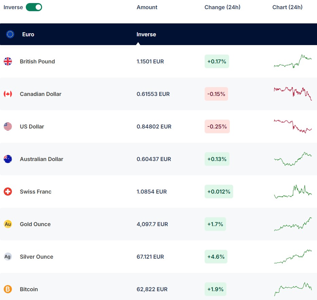Open the Bitcoin 24h chart thumbnail

point(293,289)
